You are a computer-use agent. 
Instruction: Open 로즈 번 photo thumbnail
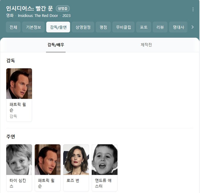76,160
